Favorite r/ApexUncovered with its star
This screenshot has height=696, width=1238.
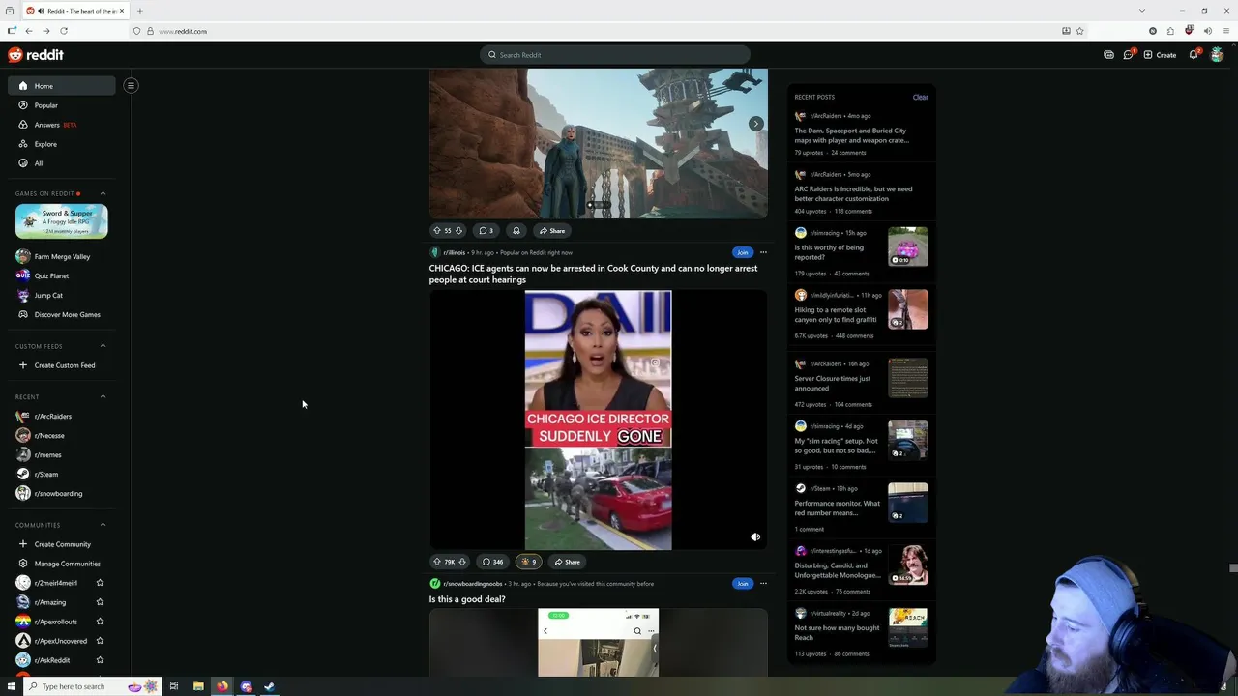[x=100, y=641]
